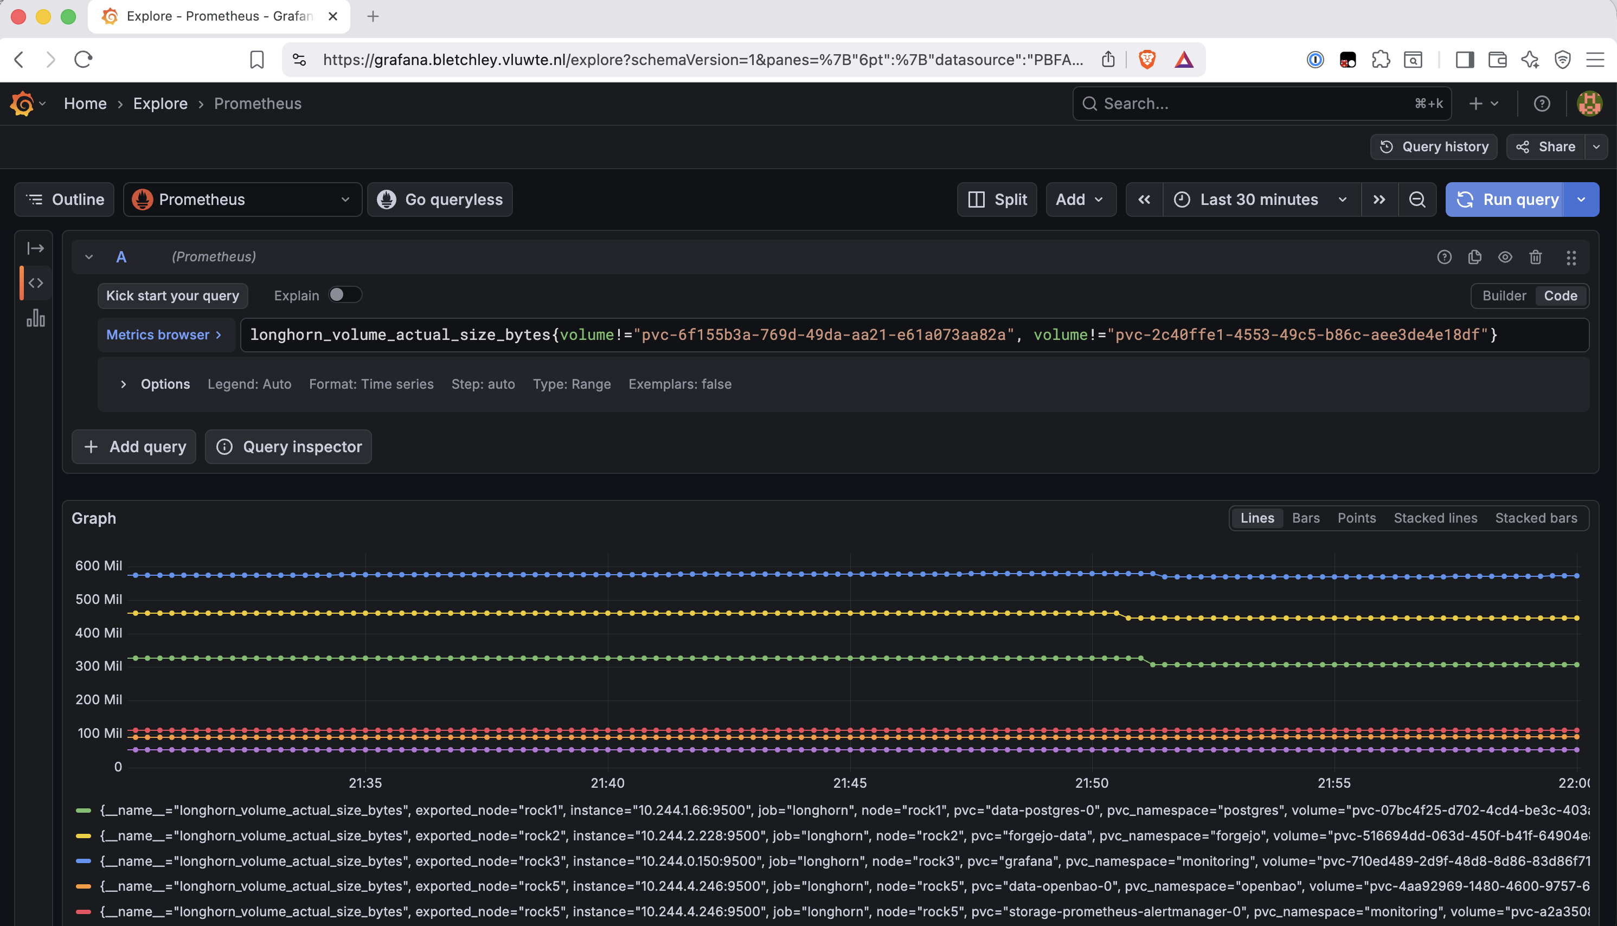Delete query A with the trash icon
The image size is (1617, 926).
click(1536, 257)
